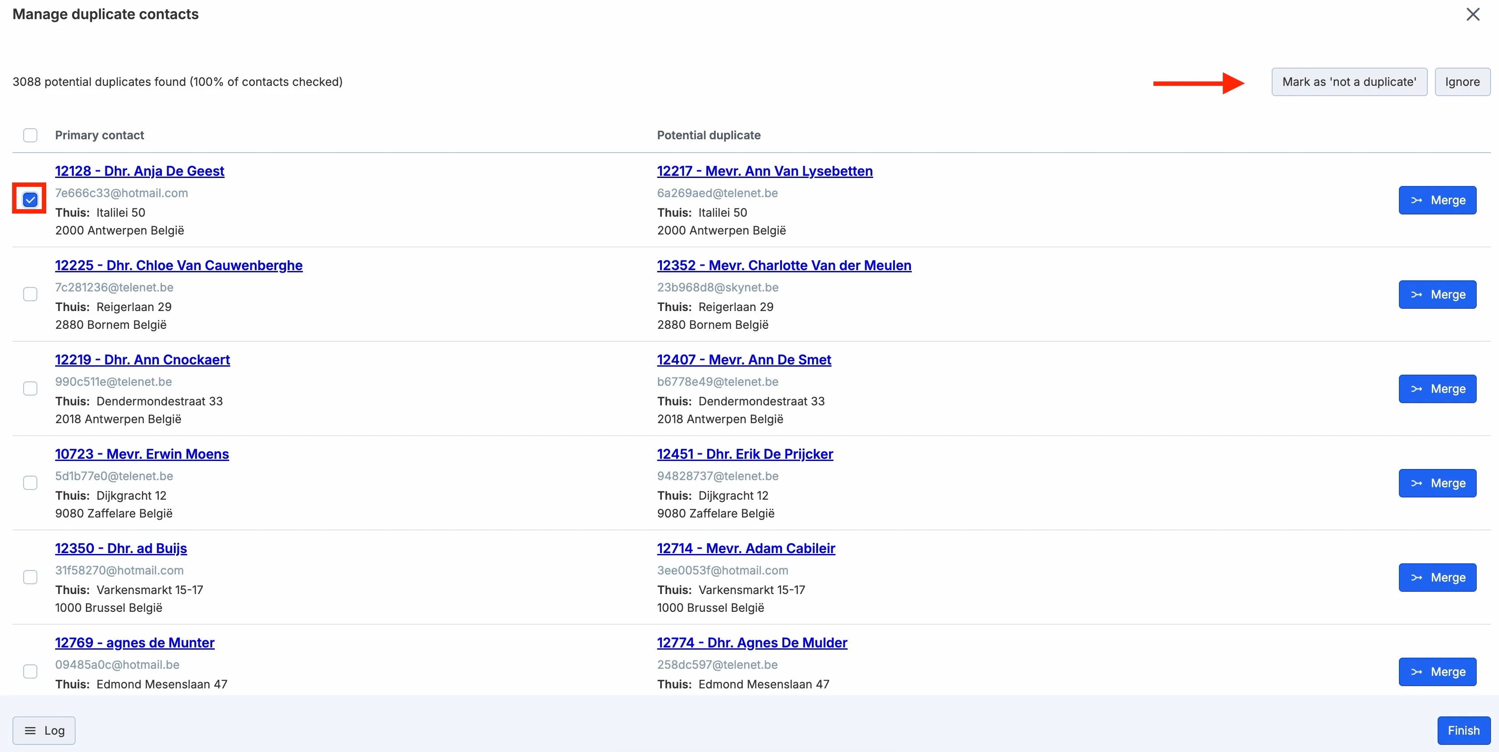Viewport: 1499px width, 752px height.
Task: Uncheck the Anja De Geest row checkbox
Action: (30, 200)
